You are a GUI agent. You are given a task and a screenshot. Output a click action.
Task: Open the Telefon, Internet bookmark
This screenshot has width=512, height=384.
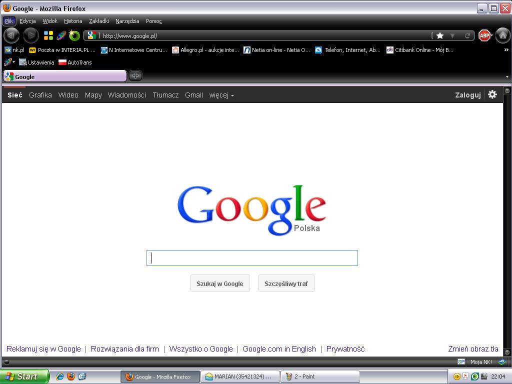[348, 50]
